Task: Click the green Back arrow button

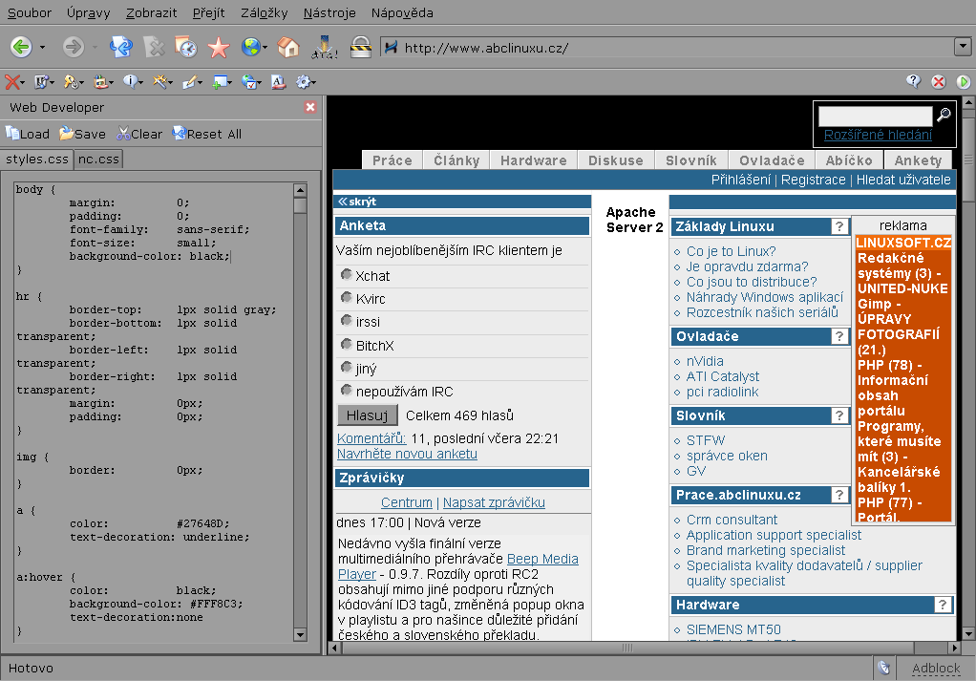Action: [20, 47]
